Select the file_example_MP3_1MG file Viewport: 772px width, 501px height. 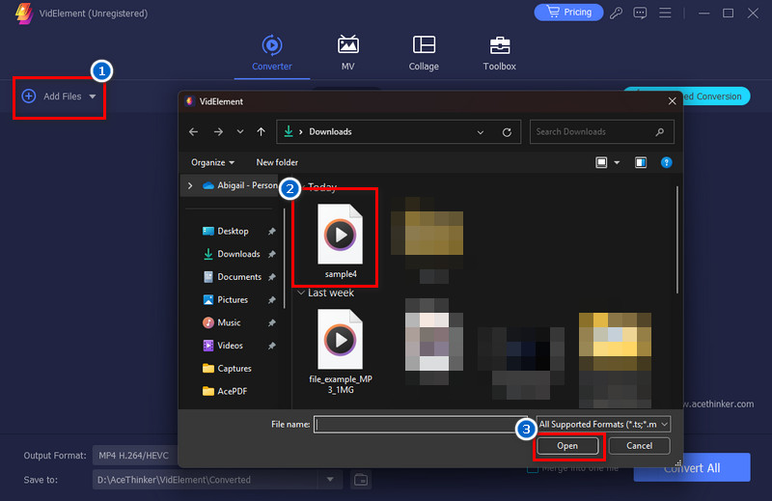(341, 351)
